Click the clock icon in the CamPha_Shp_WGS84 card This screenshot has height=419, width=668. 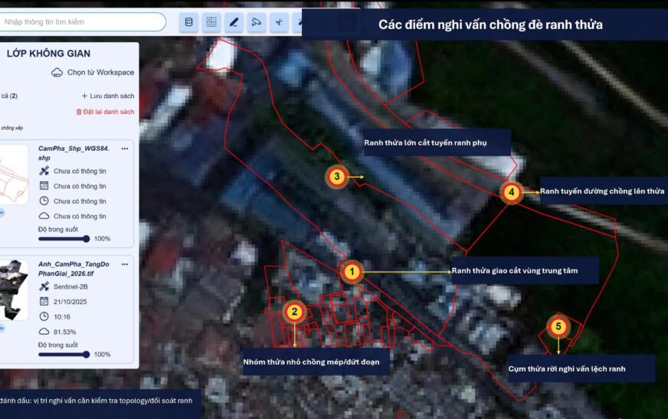[x=44, y=201]
